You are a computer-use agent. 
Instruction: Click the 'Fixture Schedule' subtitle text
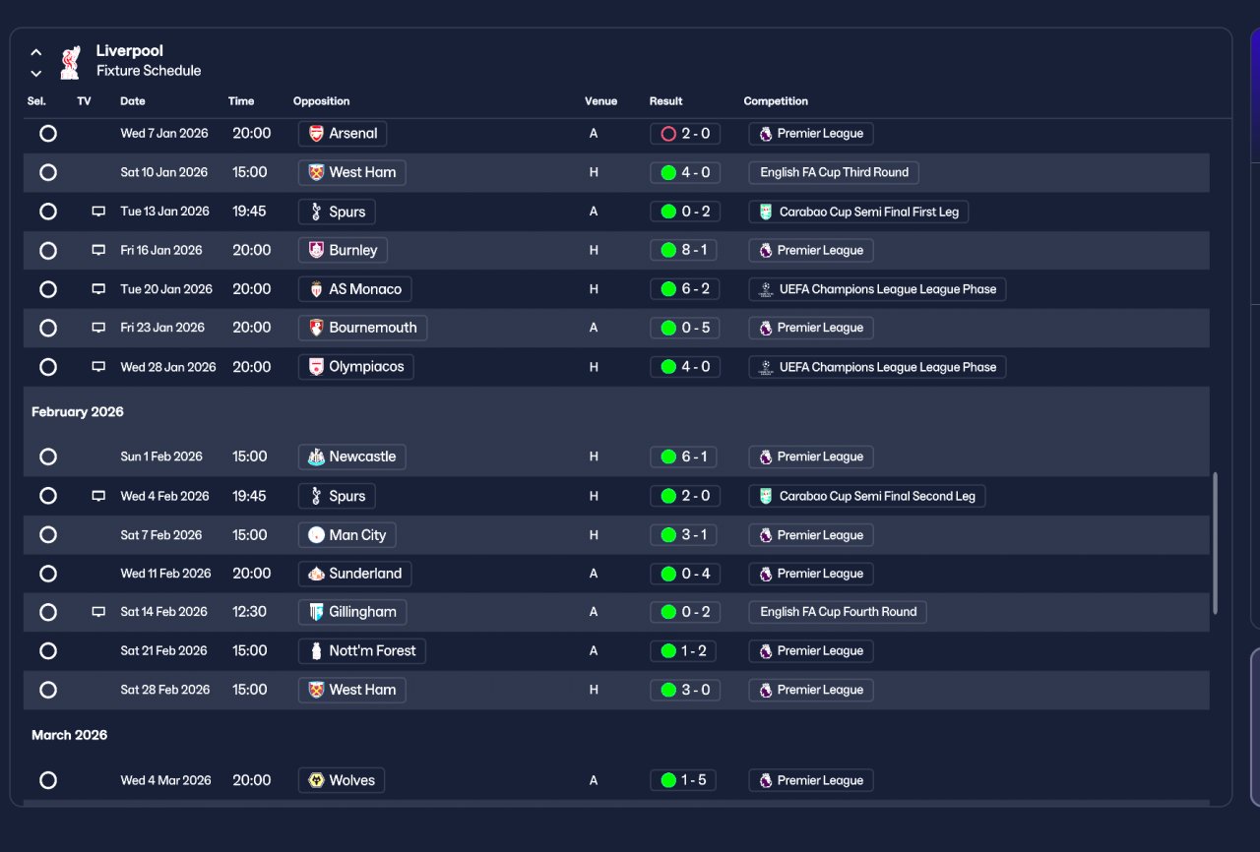[149, 71]
